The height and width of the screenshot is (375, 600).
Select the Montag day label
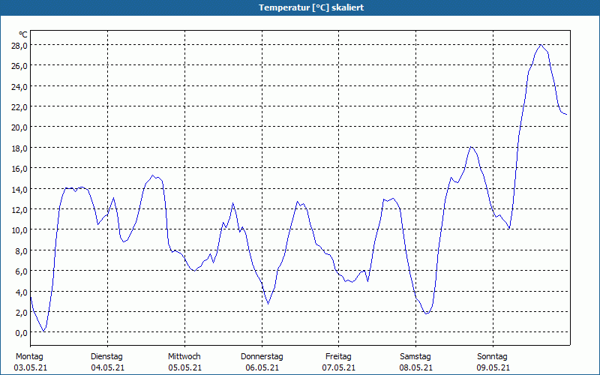(29, 356)
